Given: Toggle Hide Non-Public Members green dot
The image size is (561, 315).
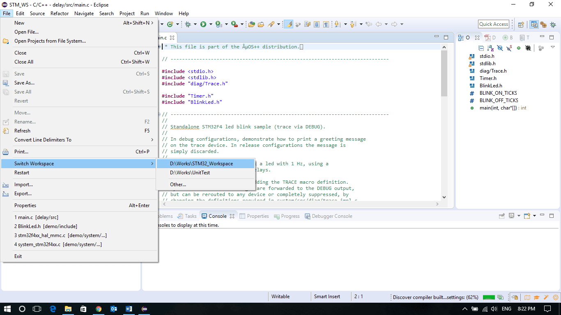Looking at the screenshot, I should point(519,48).
